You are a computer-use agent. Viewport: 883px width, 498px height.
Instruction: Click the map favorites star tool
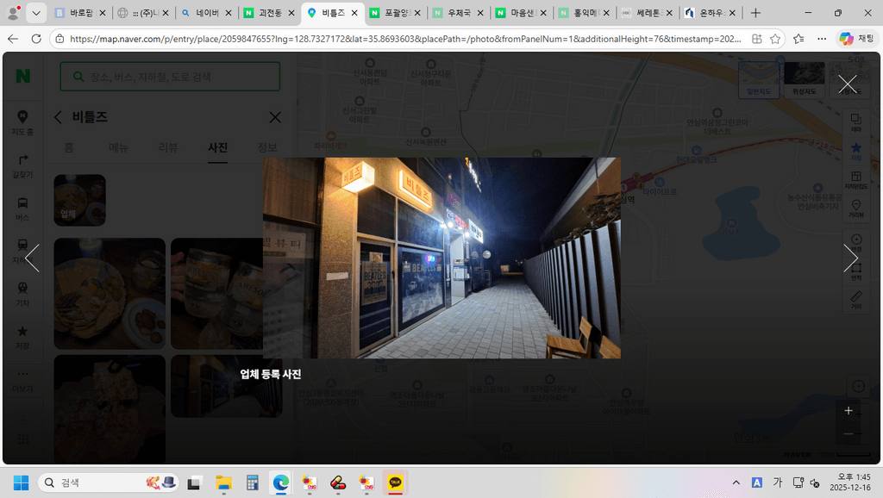pyautogui.click(x=856, y=150)
